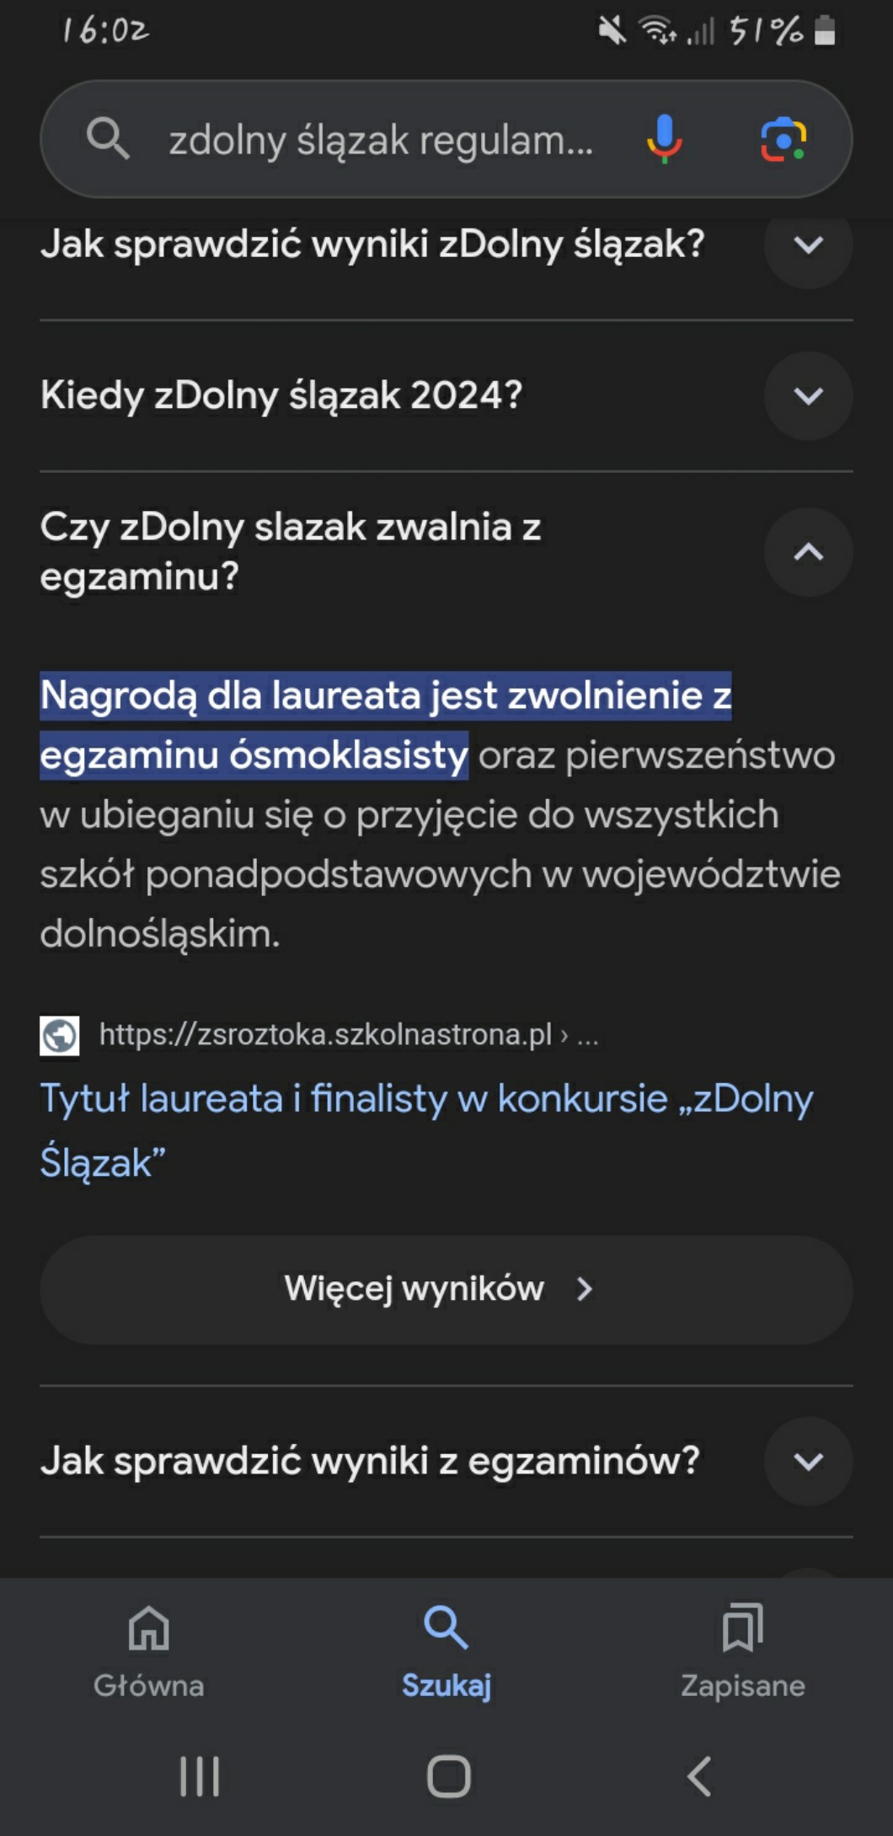Switch to the Szukaj tab

[446, 1651]
